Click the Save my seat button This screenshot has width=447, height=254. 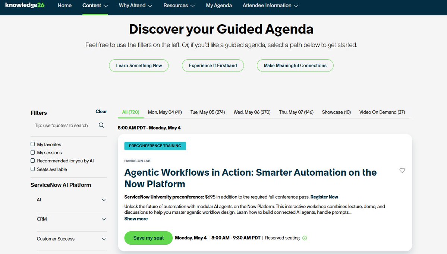(x=148, y=238)
